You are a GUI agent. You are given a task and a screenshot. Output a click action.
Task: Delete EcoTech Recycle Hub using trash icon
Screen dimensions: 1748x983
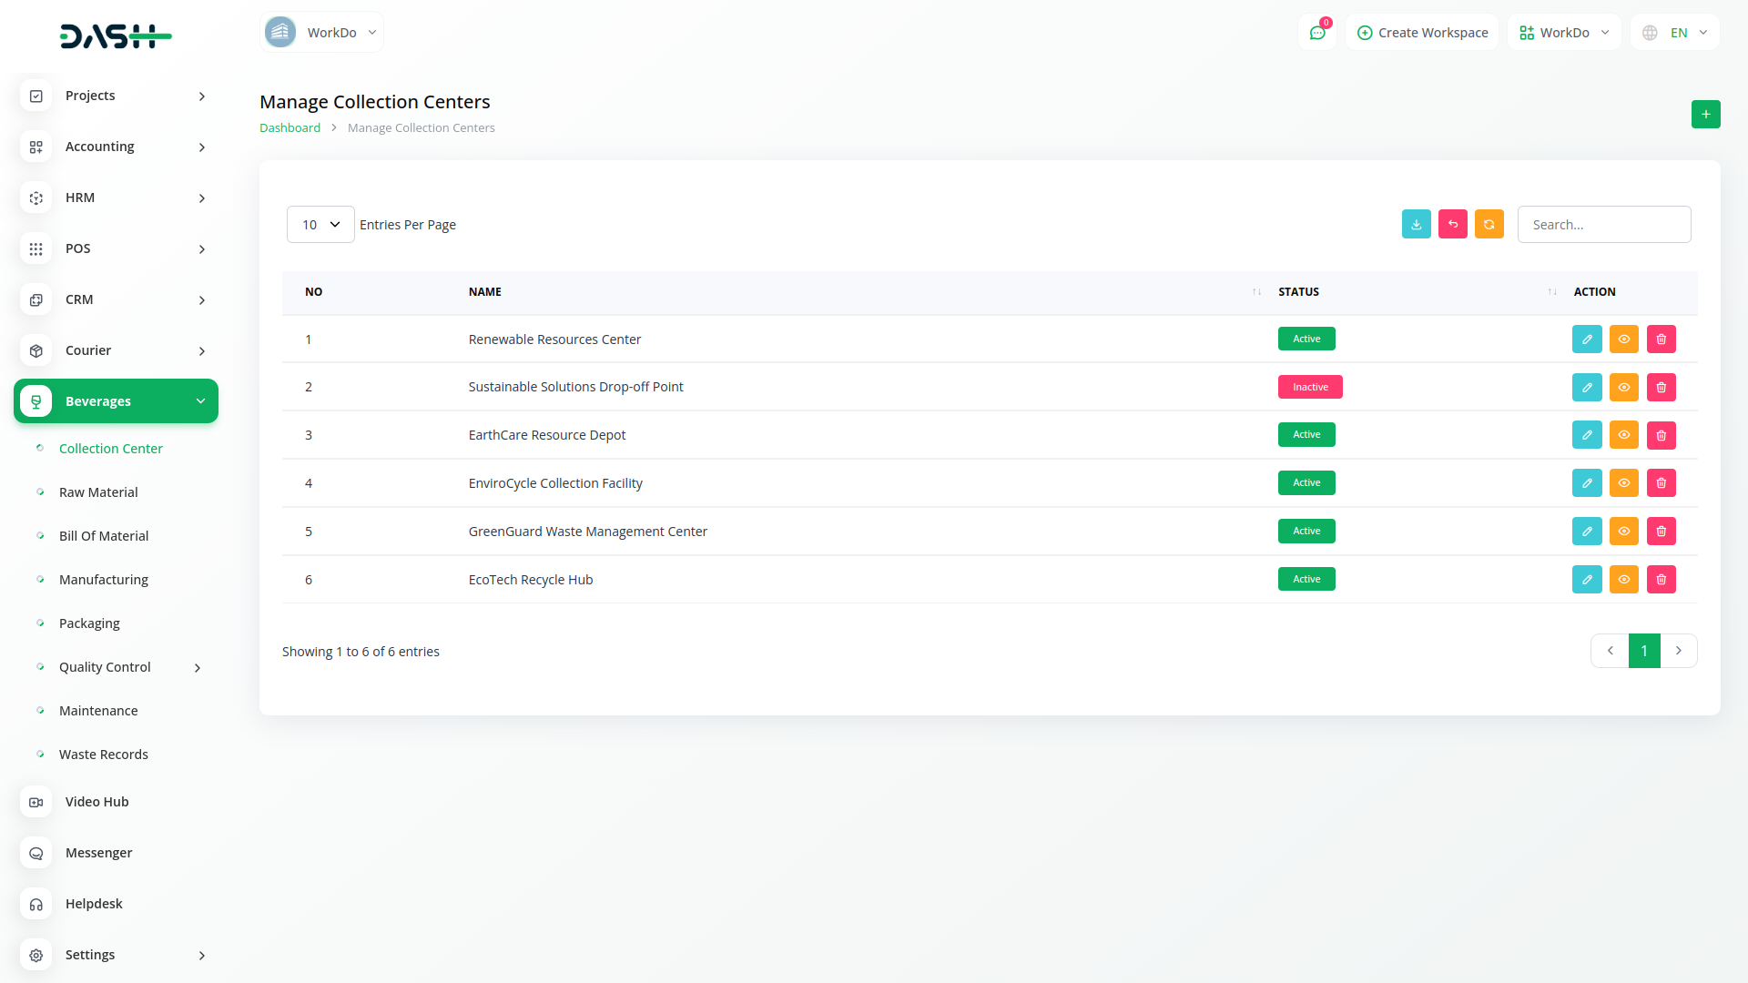[x=1661, y=579]
